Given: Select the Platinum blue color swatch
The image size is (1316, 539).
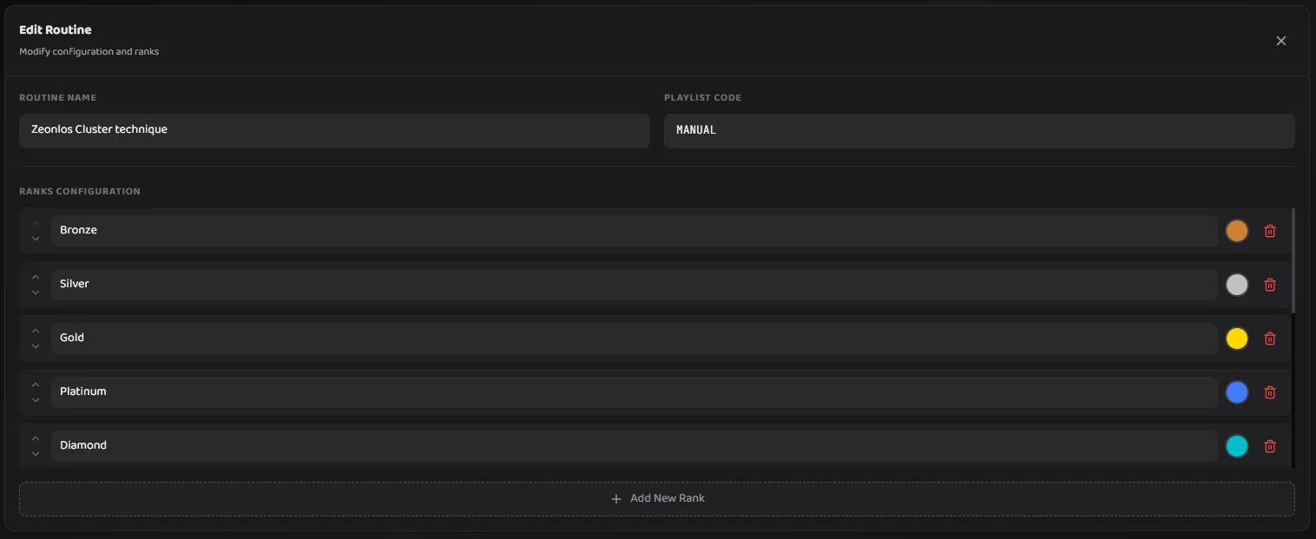Looking at the screenshot, I should 1236,392.
